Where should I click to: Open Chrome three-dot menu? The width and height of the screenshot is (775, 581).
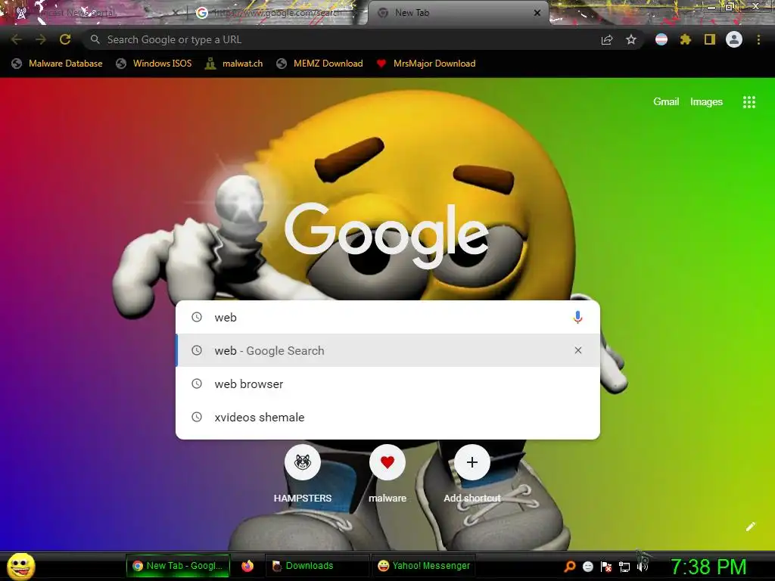pyautogui.click(x=758, y=39)
